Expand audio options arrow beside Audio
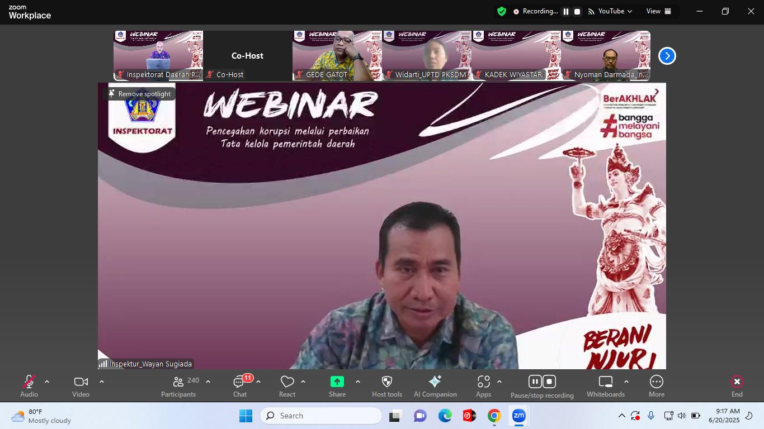This screenshot has width=764, height=429. point(47,382)
